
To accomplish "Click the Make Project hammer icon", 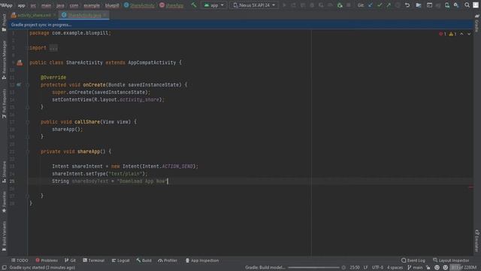I will click(194, 5).
